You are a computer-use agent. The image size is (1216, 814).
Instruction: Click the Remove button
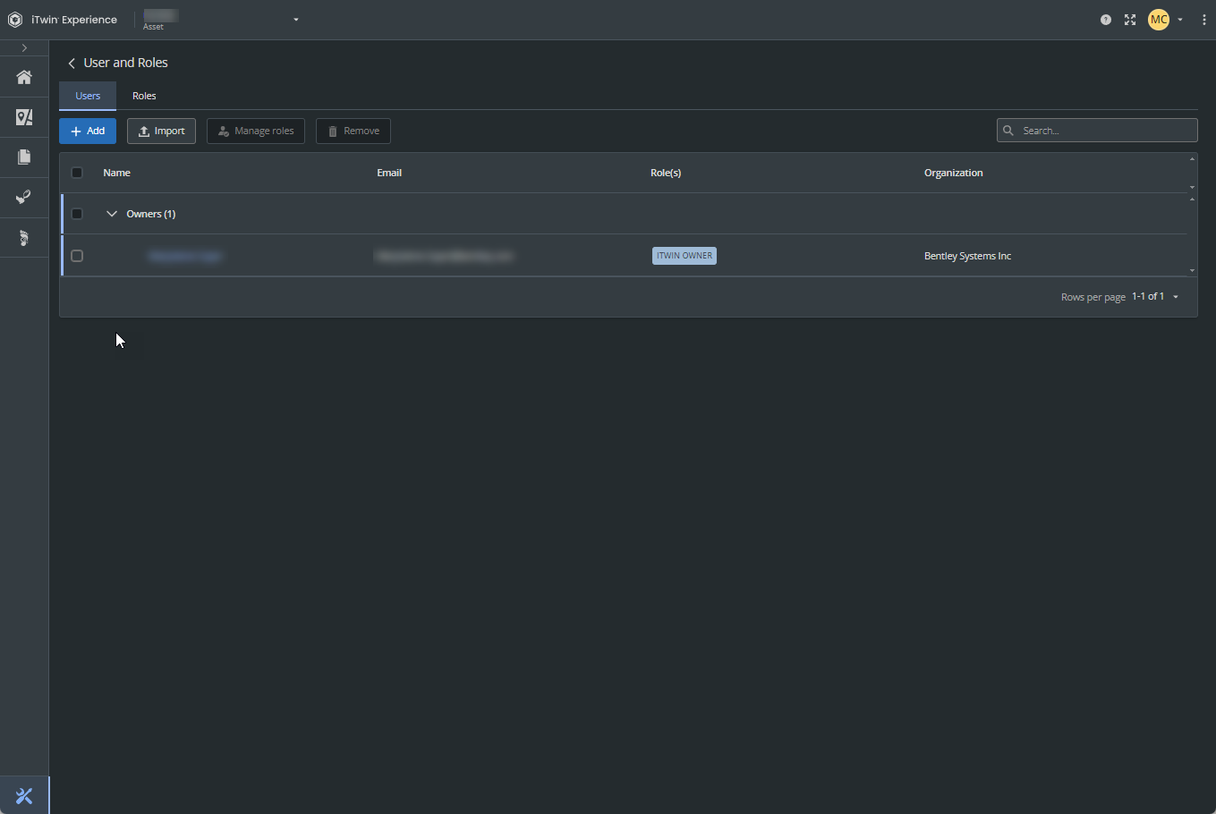[353, 131]
